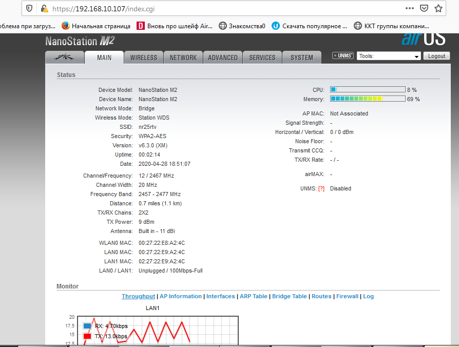Click the Version value v6.3.0 (XM)
The image size is (459, 347).
click(x=153, y=145)
